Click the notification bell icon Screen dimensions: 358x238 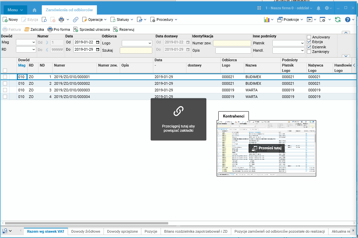(319, 8)
